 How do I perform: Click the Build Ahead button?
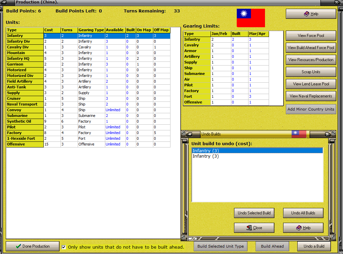[272, 246]
